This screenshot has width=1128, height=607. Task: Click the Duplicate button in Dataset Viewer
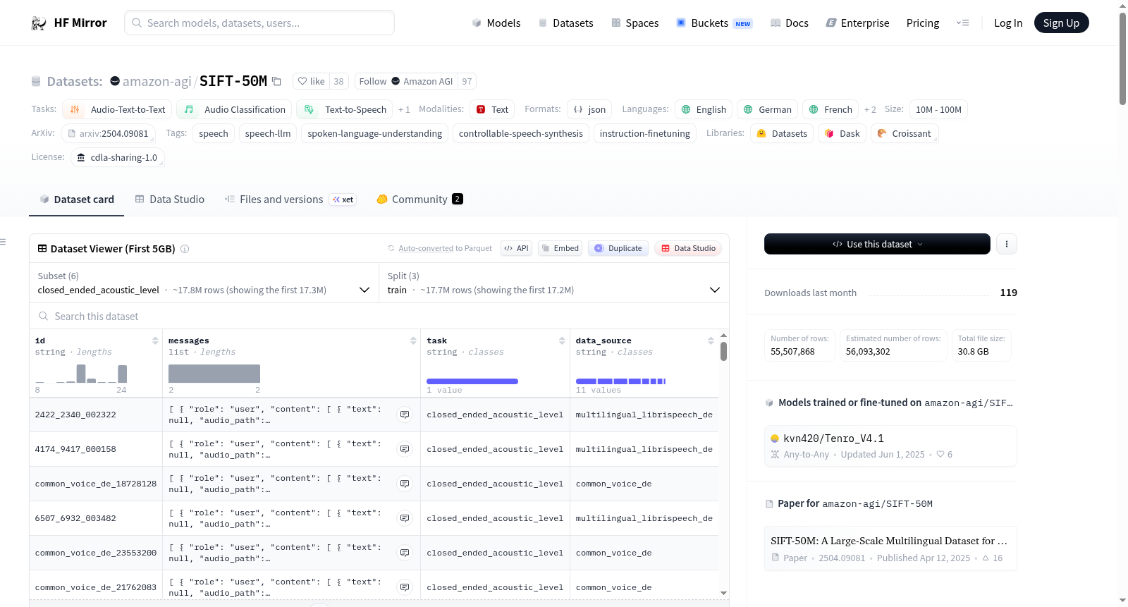pos(618,248)
